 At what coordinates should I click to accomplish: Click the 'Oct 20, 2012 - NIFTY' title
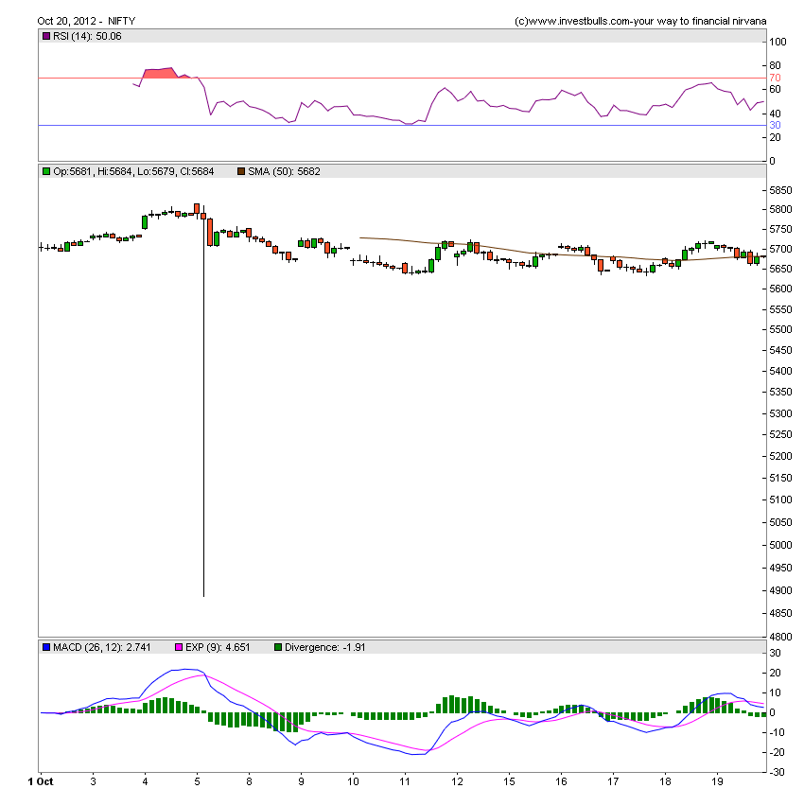click(86, 21)
